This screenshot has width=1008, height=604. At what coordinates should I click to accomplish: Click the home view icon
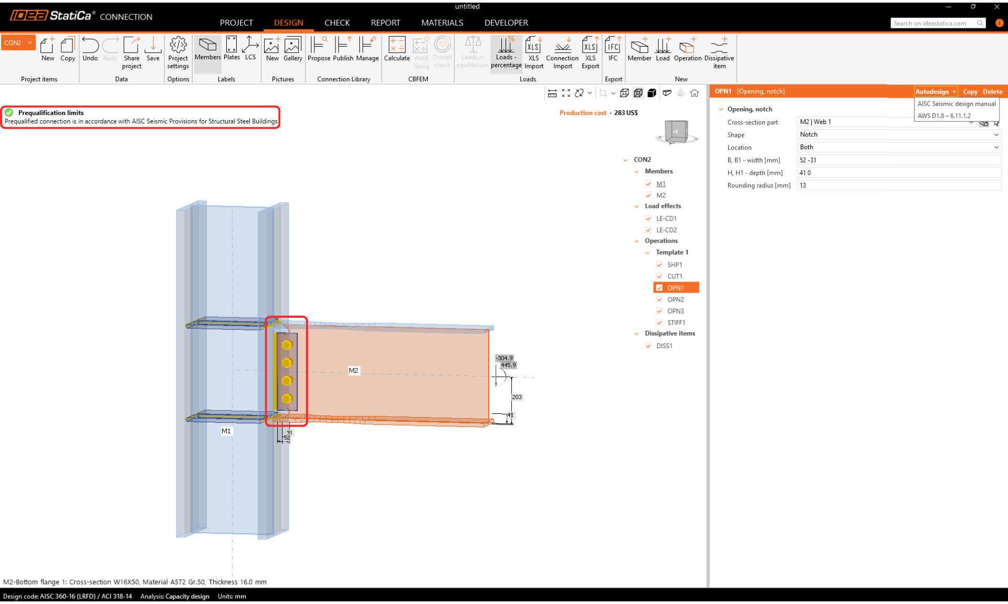tap(695, 93)
